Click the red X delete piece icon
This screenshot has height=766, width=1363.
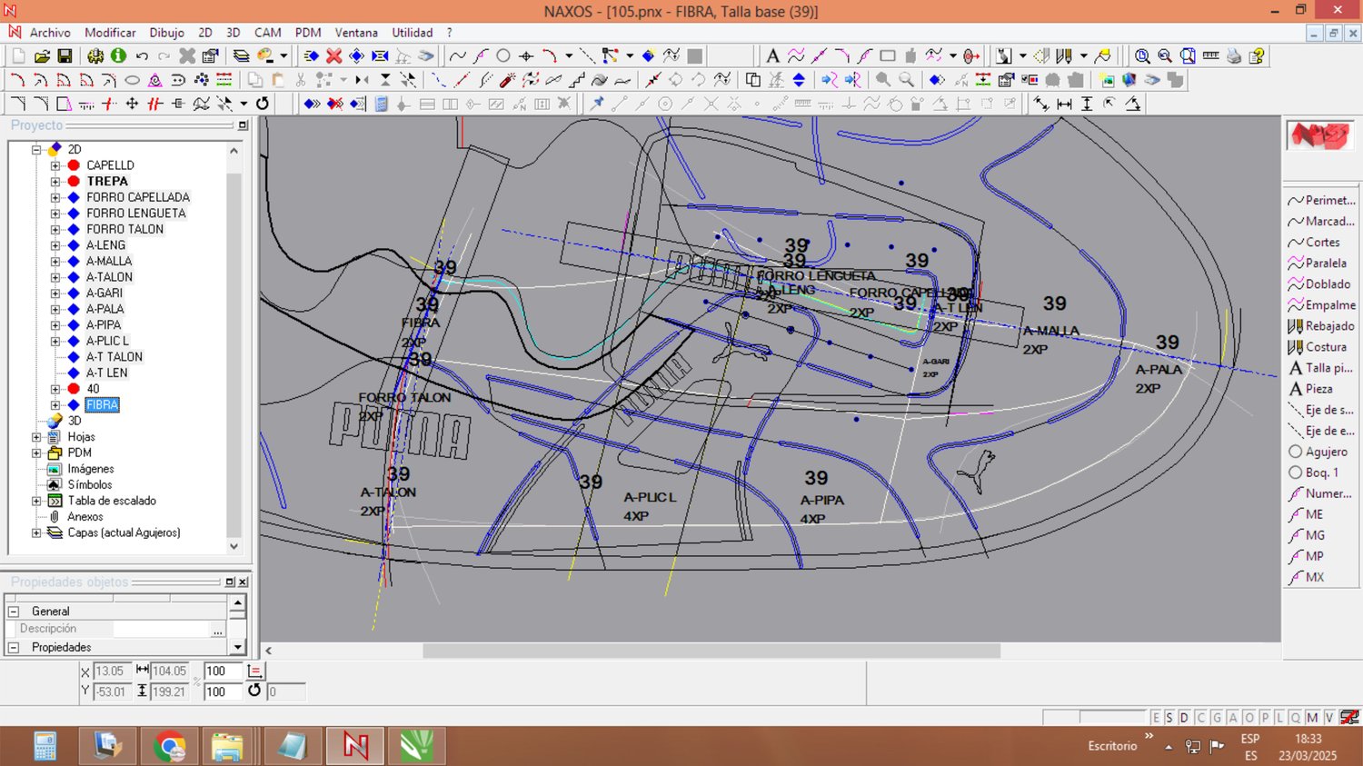[333, 56]
